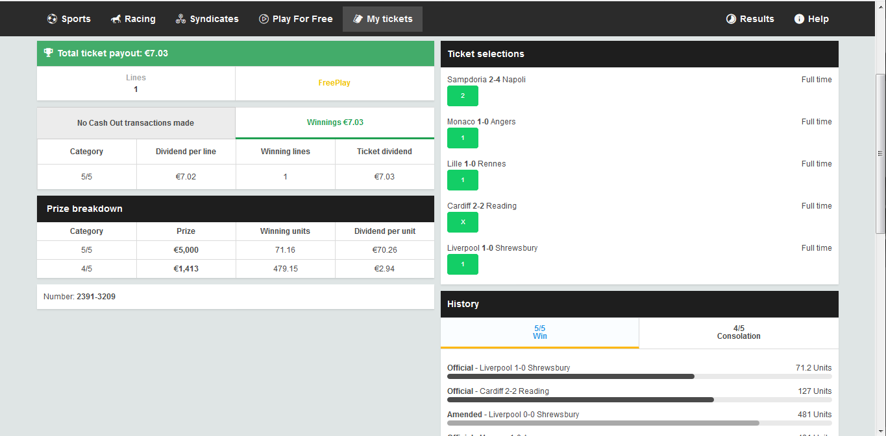Click the Sports football icon

point(52,19)
